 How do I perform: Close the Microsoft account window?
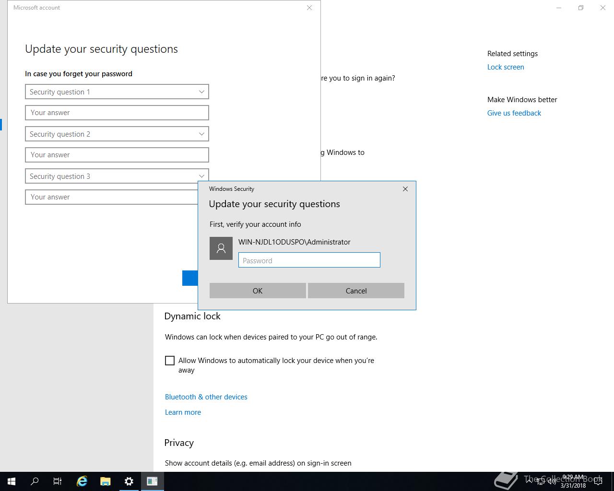(x=309, y=8)
